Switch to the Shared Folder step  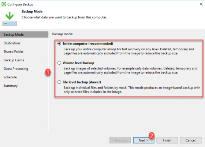pos(14,51)
